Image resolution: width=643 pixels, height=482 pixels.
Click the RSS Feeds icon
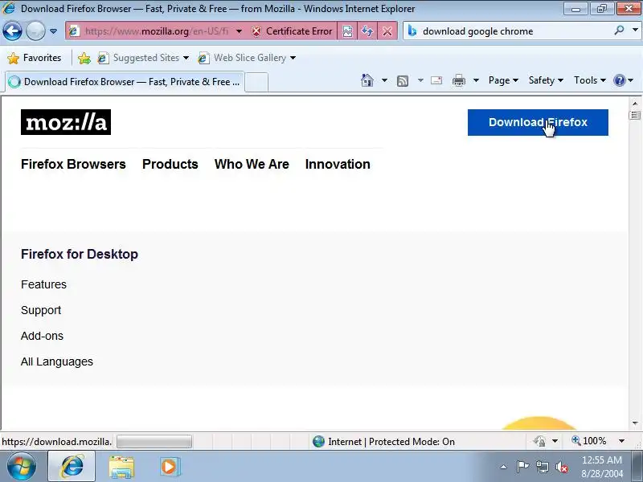[403, 81]
